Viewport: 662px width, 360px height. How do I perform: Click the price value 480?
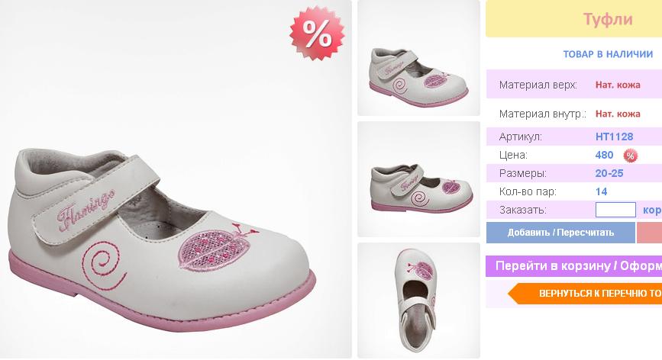[x=604, y=155]
